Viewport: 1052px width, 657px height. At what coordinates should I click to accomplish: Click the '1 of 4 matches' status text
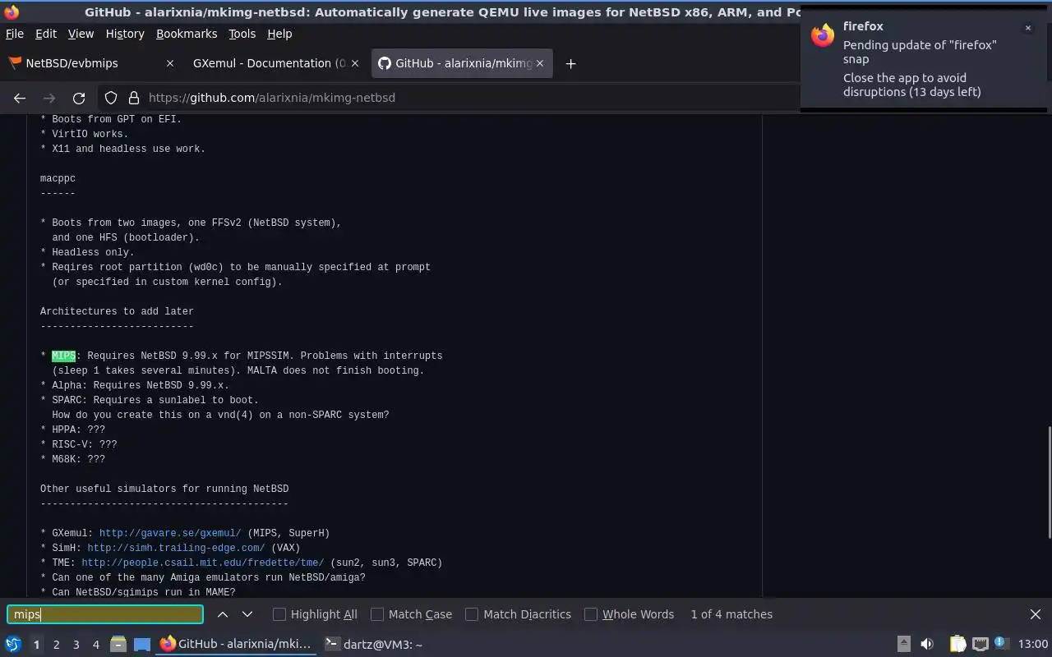(x=731, y=614)
